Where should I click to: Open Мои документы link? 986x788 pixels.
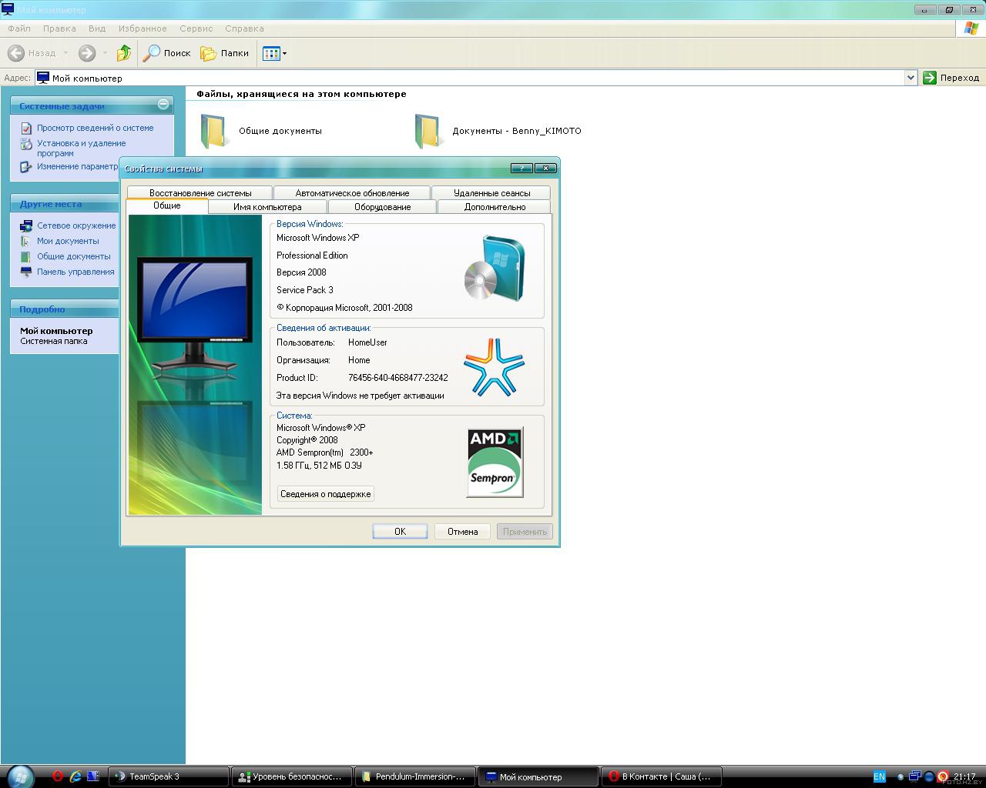coord(68,241)
